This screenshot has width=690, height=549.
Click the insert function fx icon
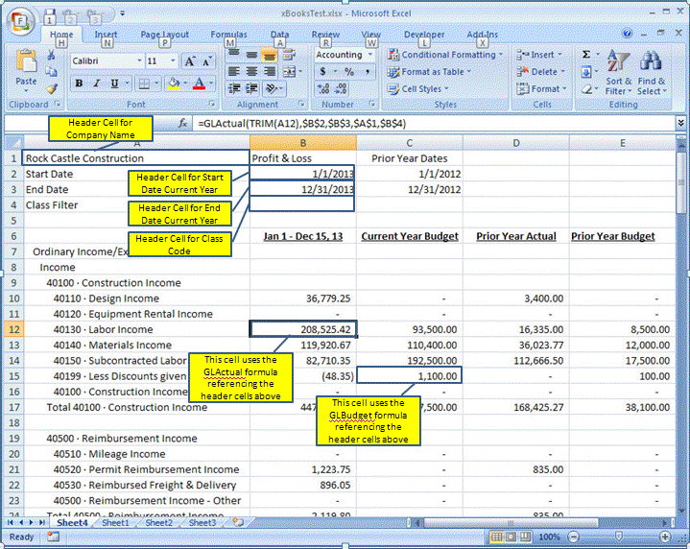[183, 124]
